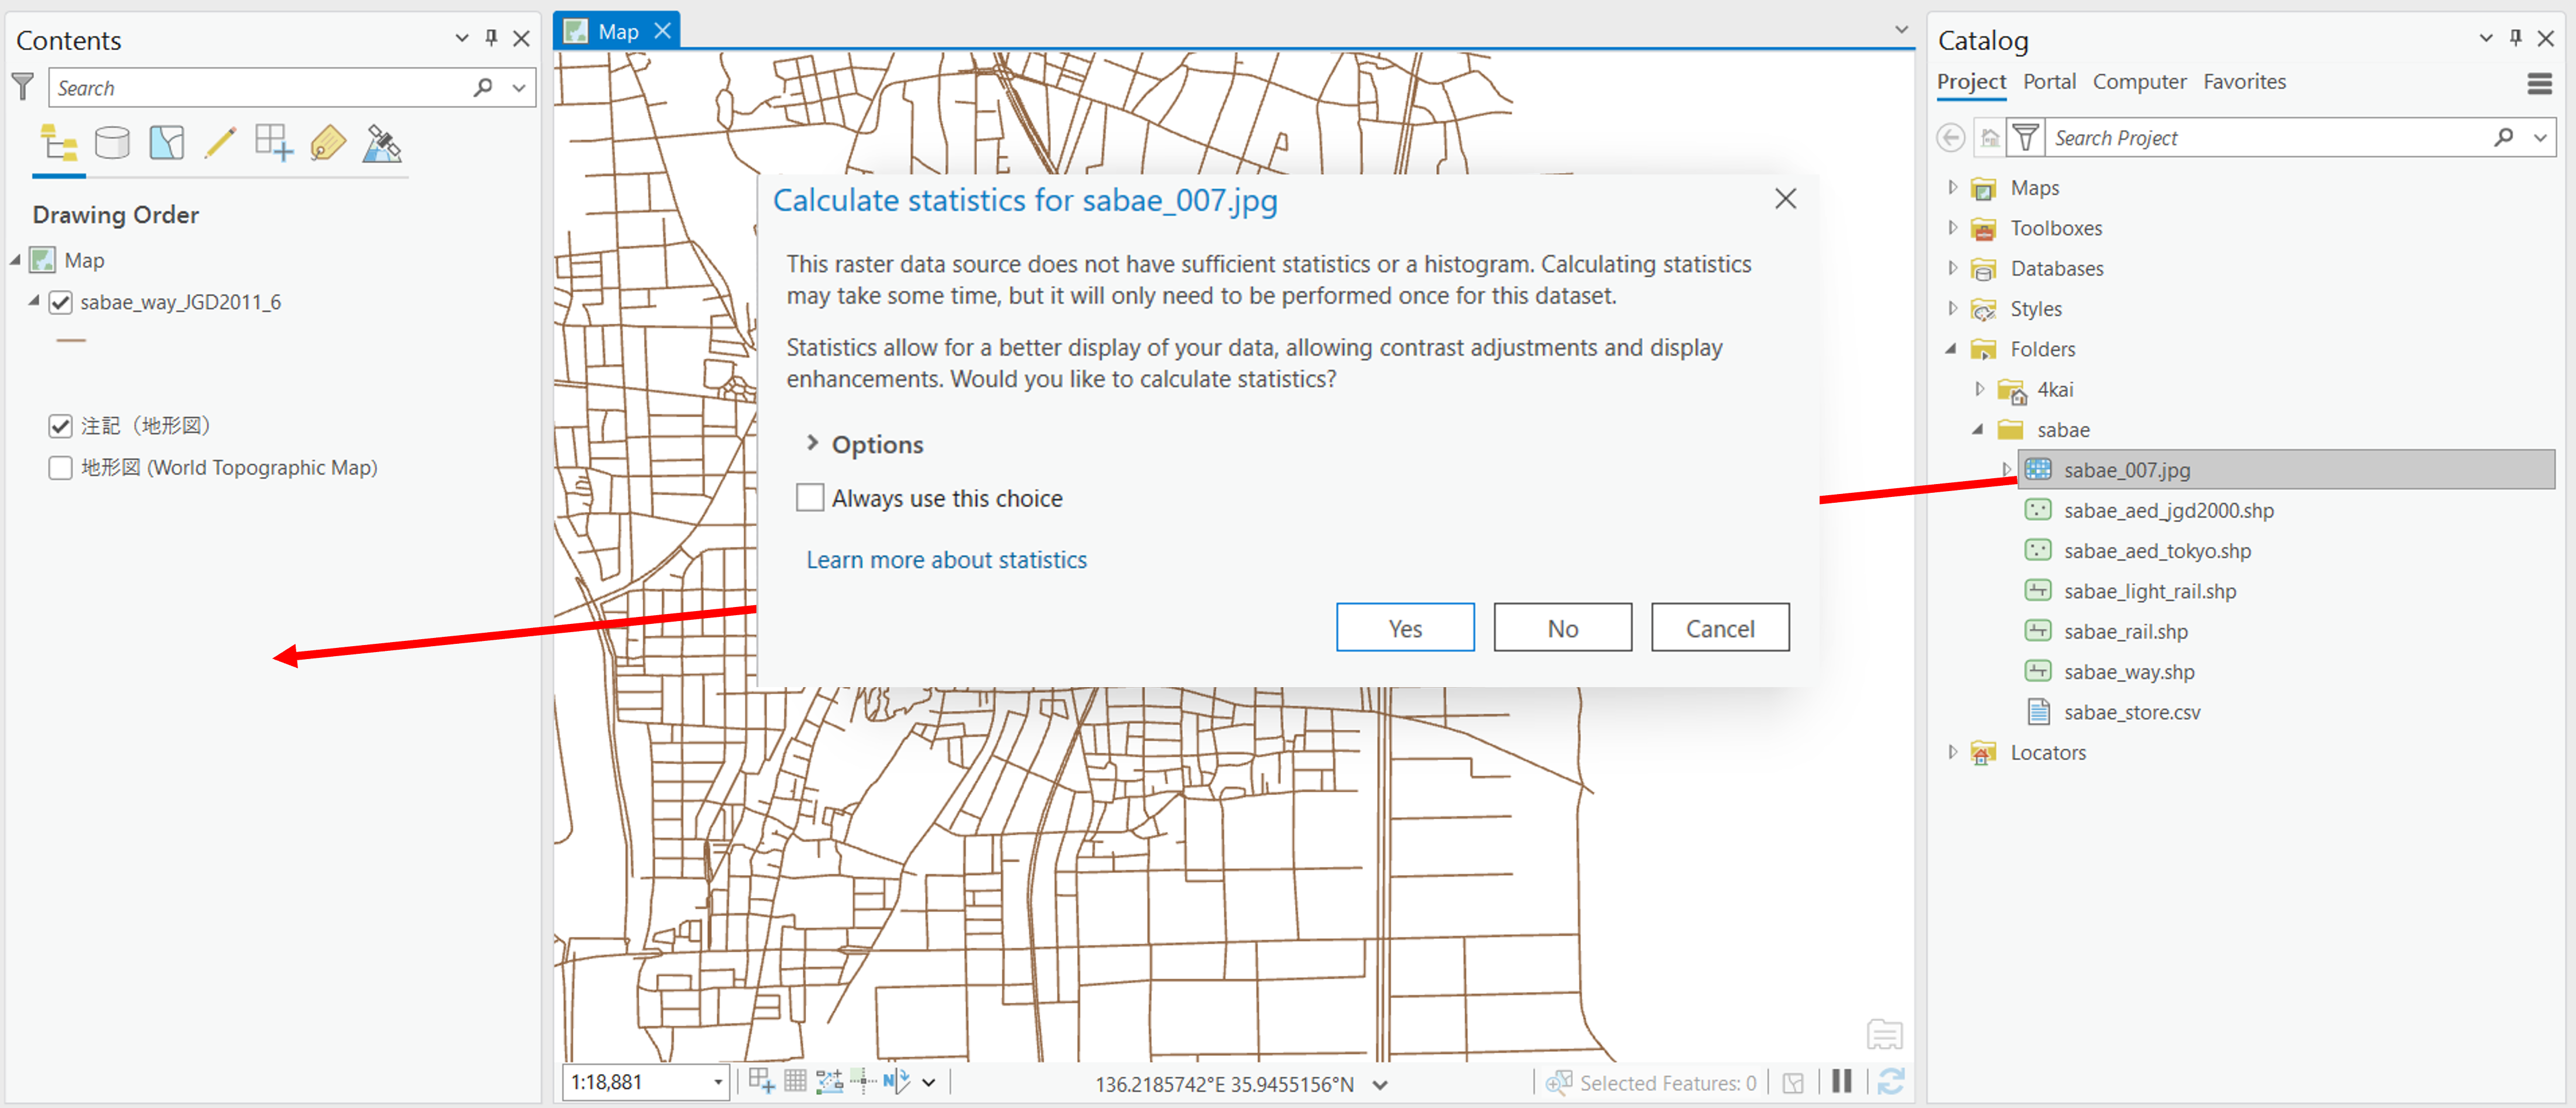Click Catalog back arrow button
This screenshot has height=1108, width=2576.
[x=1950, y=137]
